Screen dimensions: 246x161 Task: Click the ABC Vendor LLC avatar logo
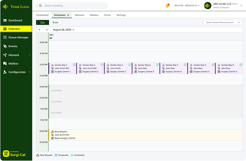[x=208, y=6]
